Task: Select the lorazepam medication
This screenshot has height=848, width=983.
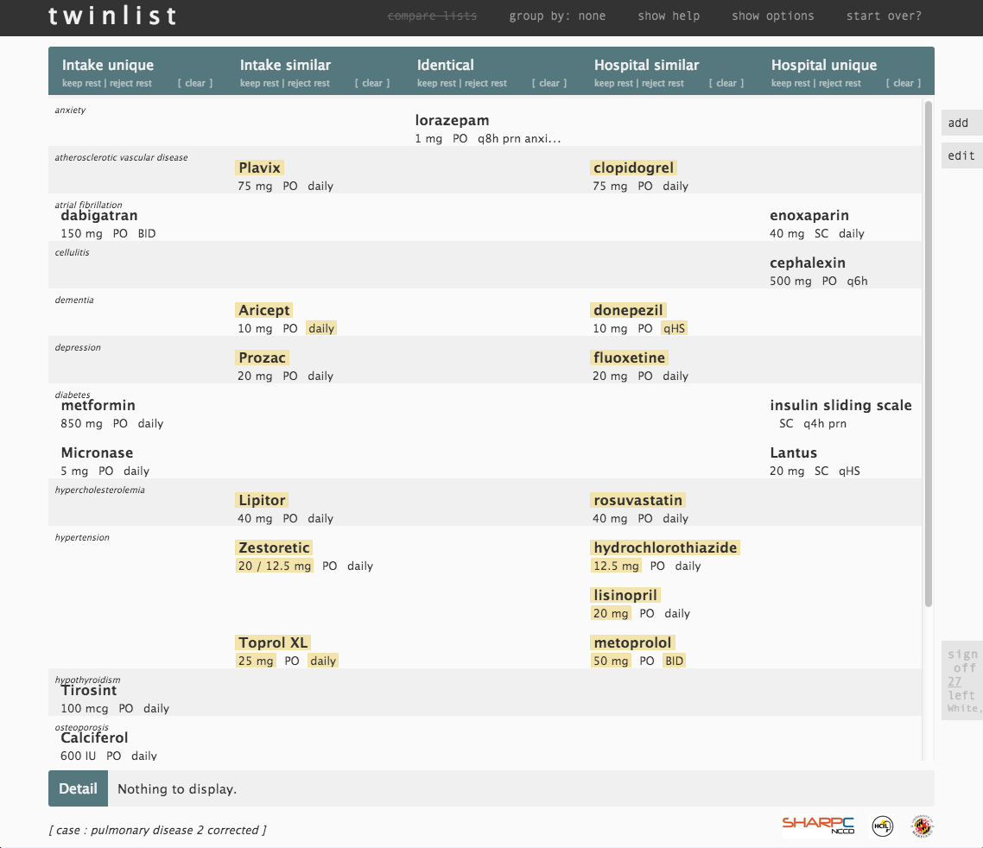Action: click(452, 120)
